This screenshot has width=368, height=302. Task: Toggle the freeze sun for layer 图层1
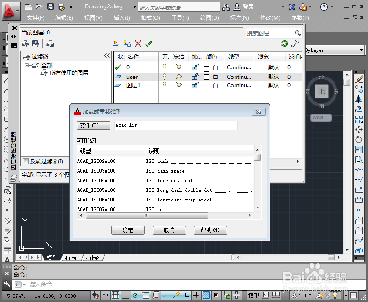179,85
